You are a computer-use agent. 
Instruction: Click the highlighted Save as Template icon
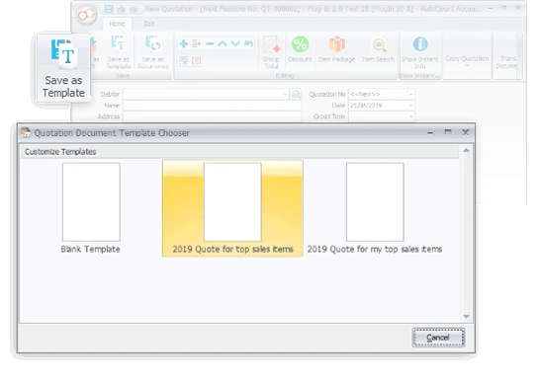tap(64, 53)
